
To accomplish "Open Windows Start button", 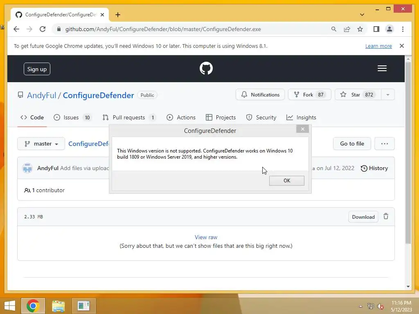I will click(x=10, y=306).
